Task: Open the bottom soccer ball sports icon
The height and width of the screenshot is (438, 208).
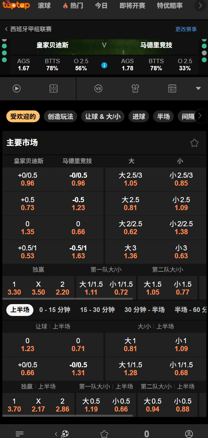Action: click(x=65, y=434)
